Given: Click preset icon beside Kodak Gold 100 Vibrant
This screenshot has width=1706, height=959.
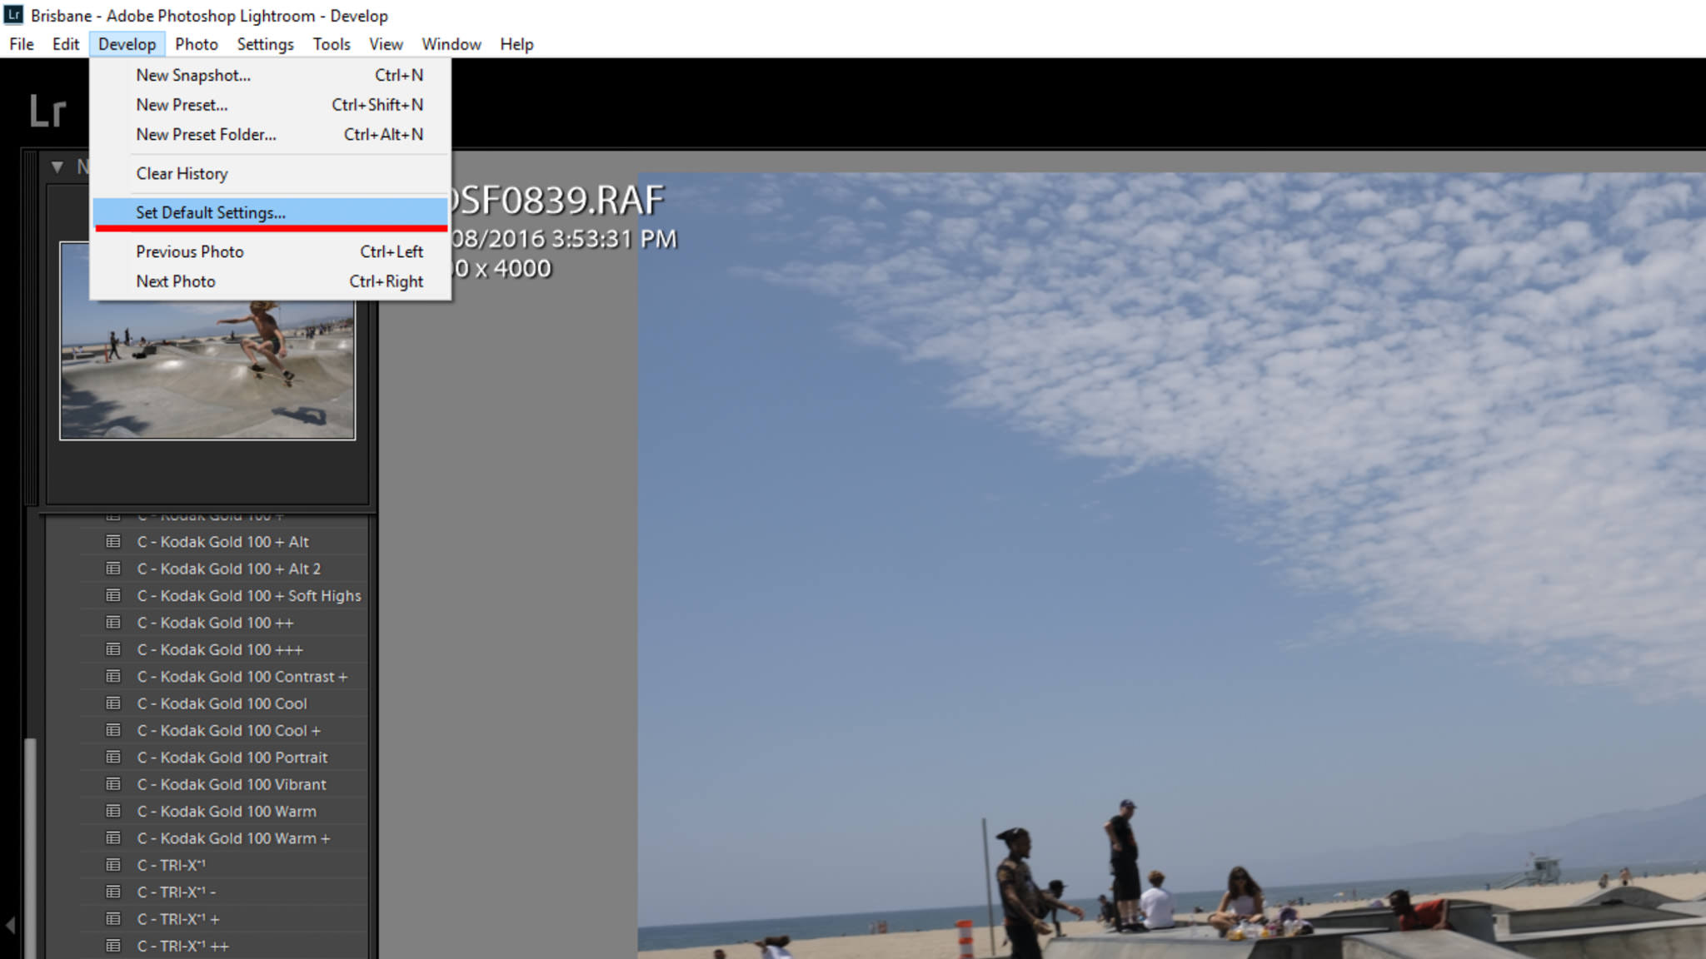Looking at the screenshot, I should coord(113,784).
